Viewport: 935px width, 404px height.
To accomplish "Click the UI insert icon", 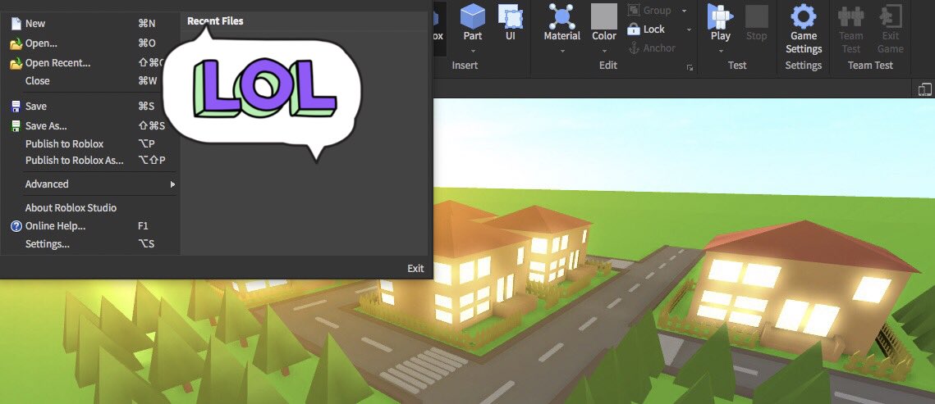I will [511, 16].
